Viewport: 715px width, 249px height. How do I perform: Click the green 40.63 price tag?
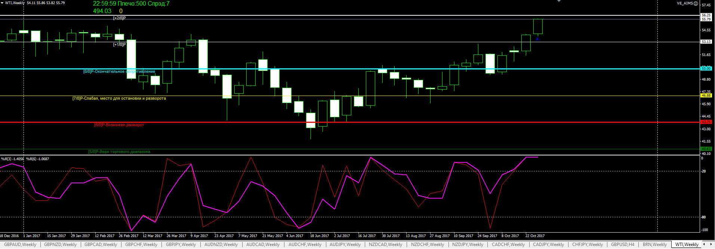pos(706,149)
